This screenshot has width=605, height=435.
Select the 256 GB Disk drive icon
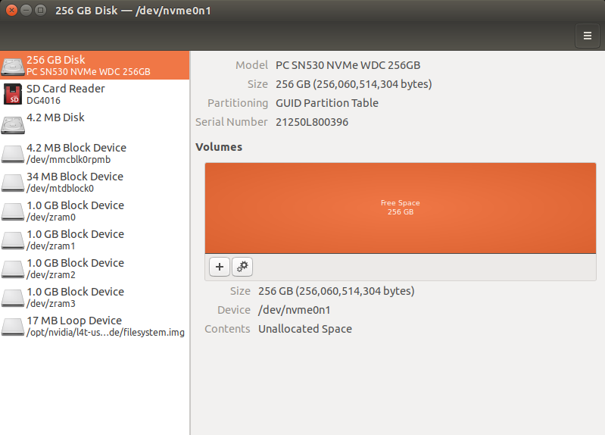[13, 65]
